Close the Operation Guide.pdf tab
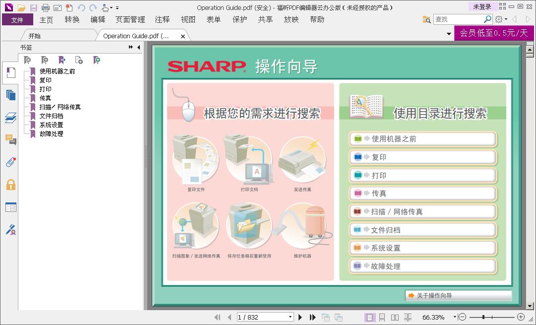This screenshot has height=325, width=536. point(183,36)
